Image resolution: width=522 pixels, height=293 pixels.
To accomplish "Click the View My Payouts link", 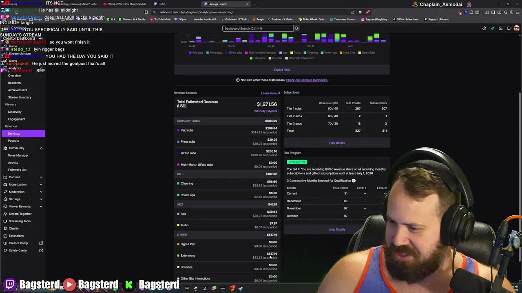I will pos(265,111).
